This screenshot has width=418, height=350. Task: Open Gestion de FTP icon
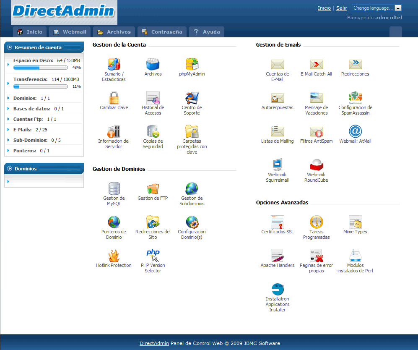[x=153, y=188]
